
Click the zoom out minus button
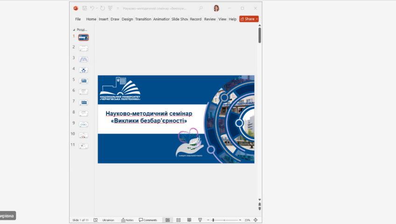pos(208,220)
